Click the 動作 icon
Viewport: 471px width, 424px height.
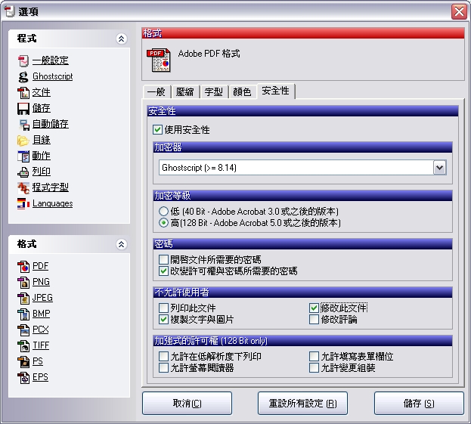coord(23,156)
